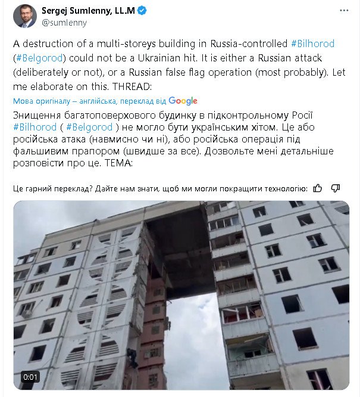Open the #Bilhorod hashtag in English text

coord(313,44)
